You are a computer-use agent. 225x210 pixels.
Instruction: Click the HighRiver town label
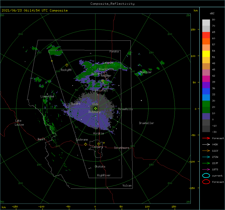104,175
